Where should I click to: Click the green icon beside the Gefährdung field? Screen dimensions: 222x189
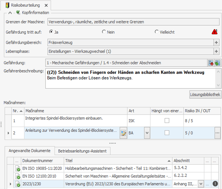217,63
